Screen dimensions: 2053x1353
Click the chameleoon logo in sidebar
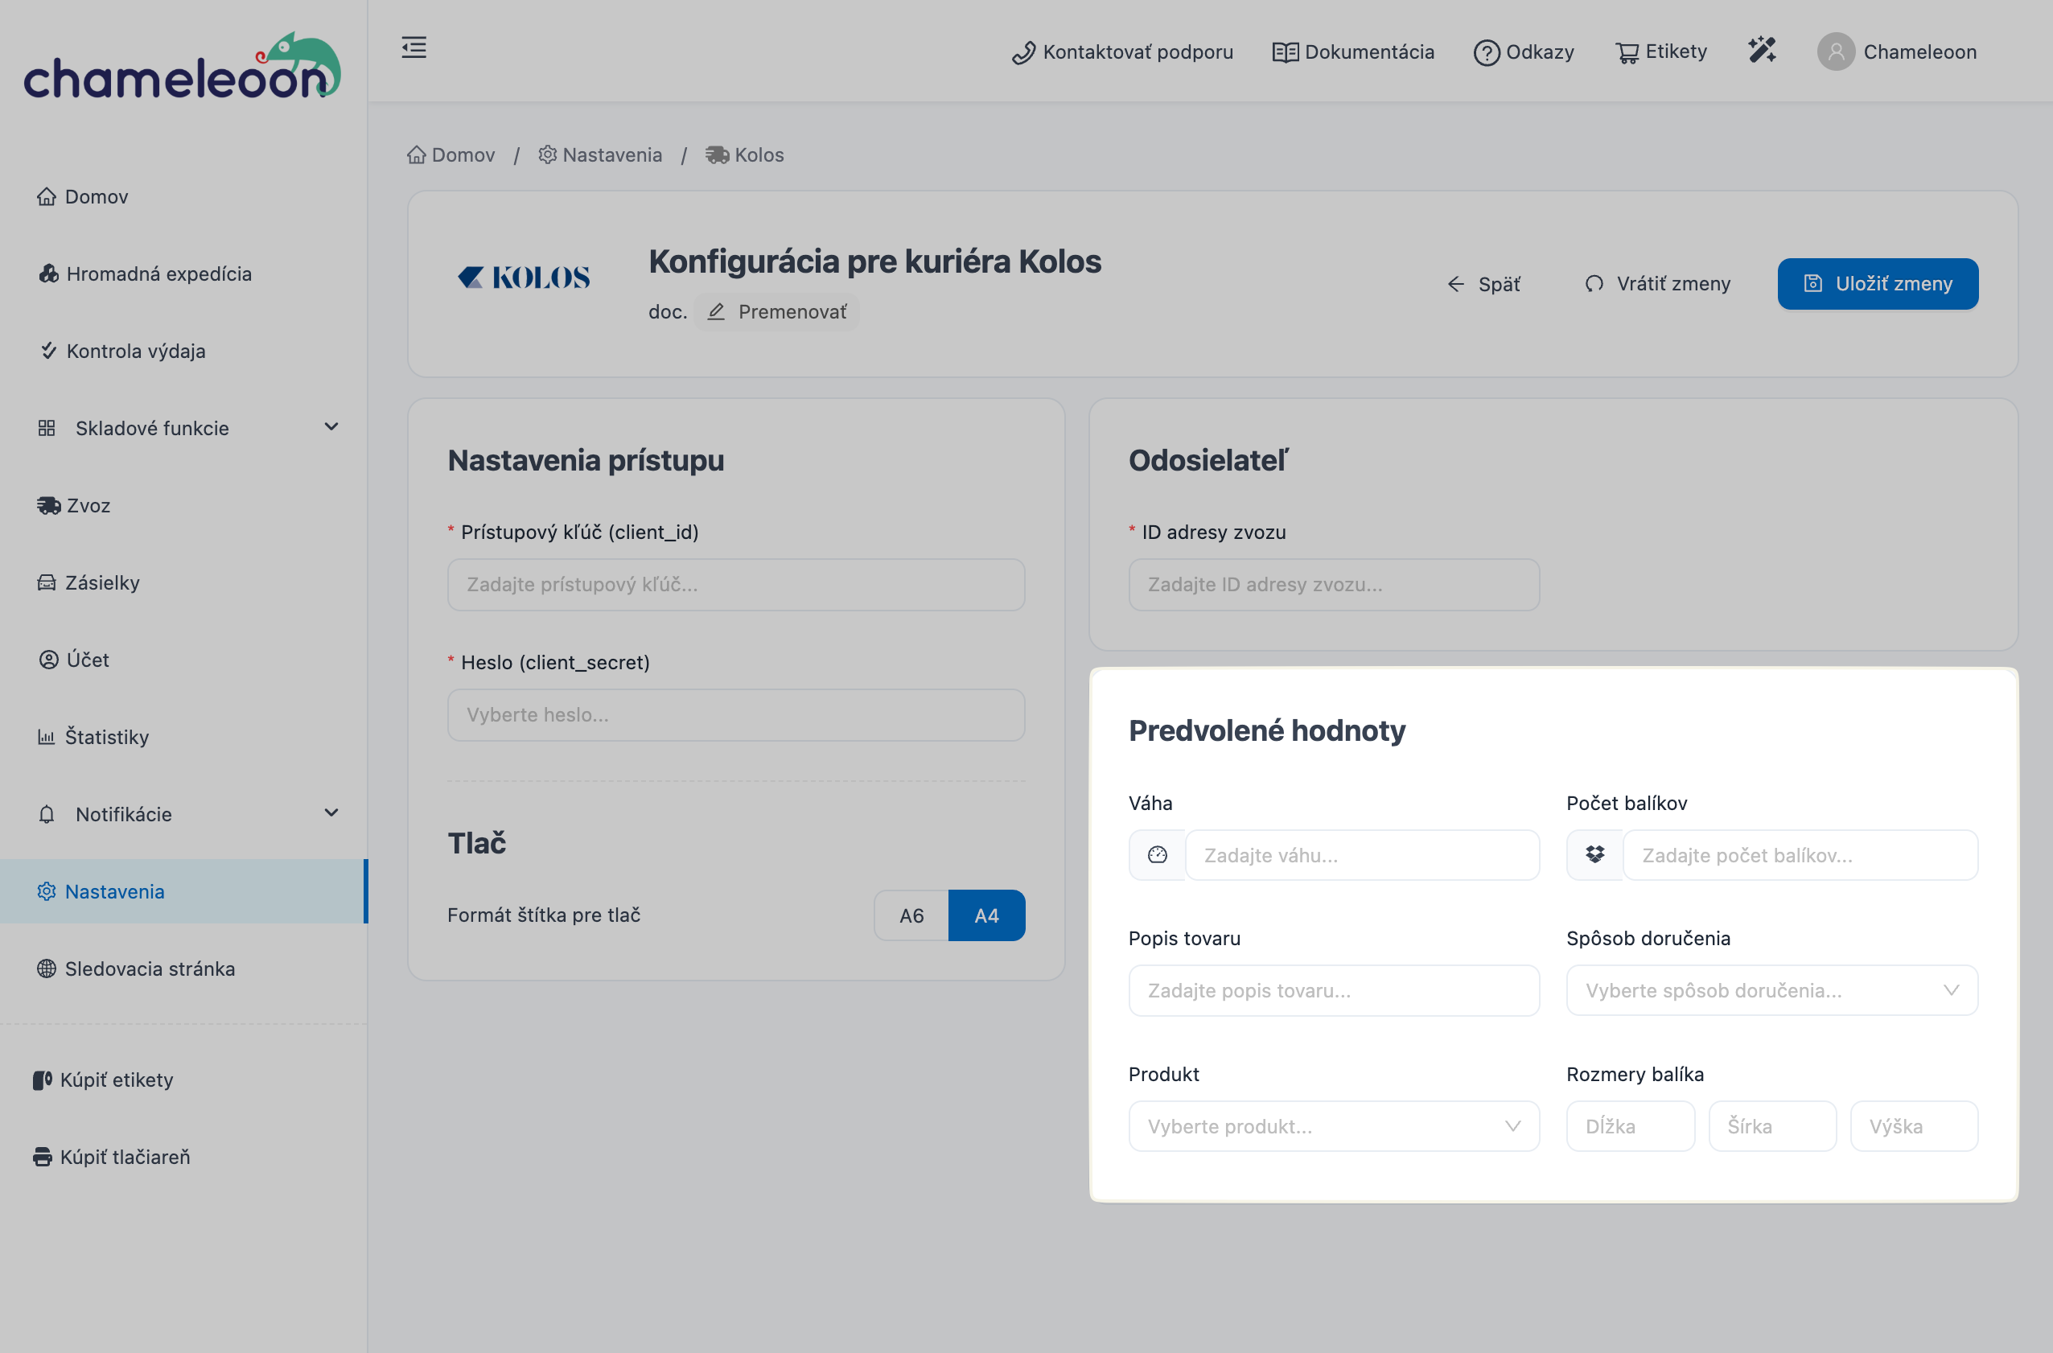pos(182,68)
